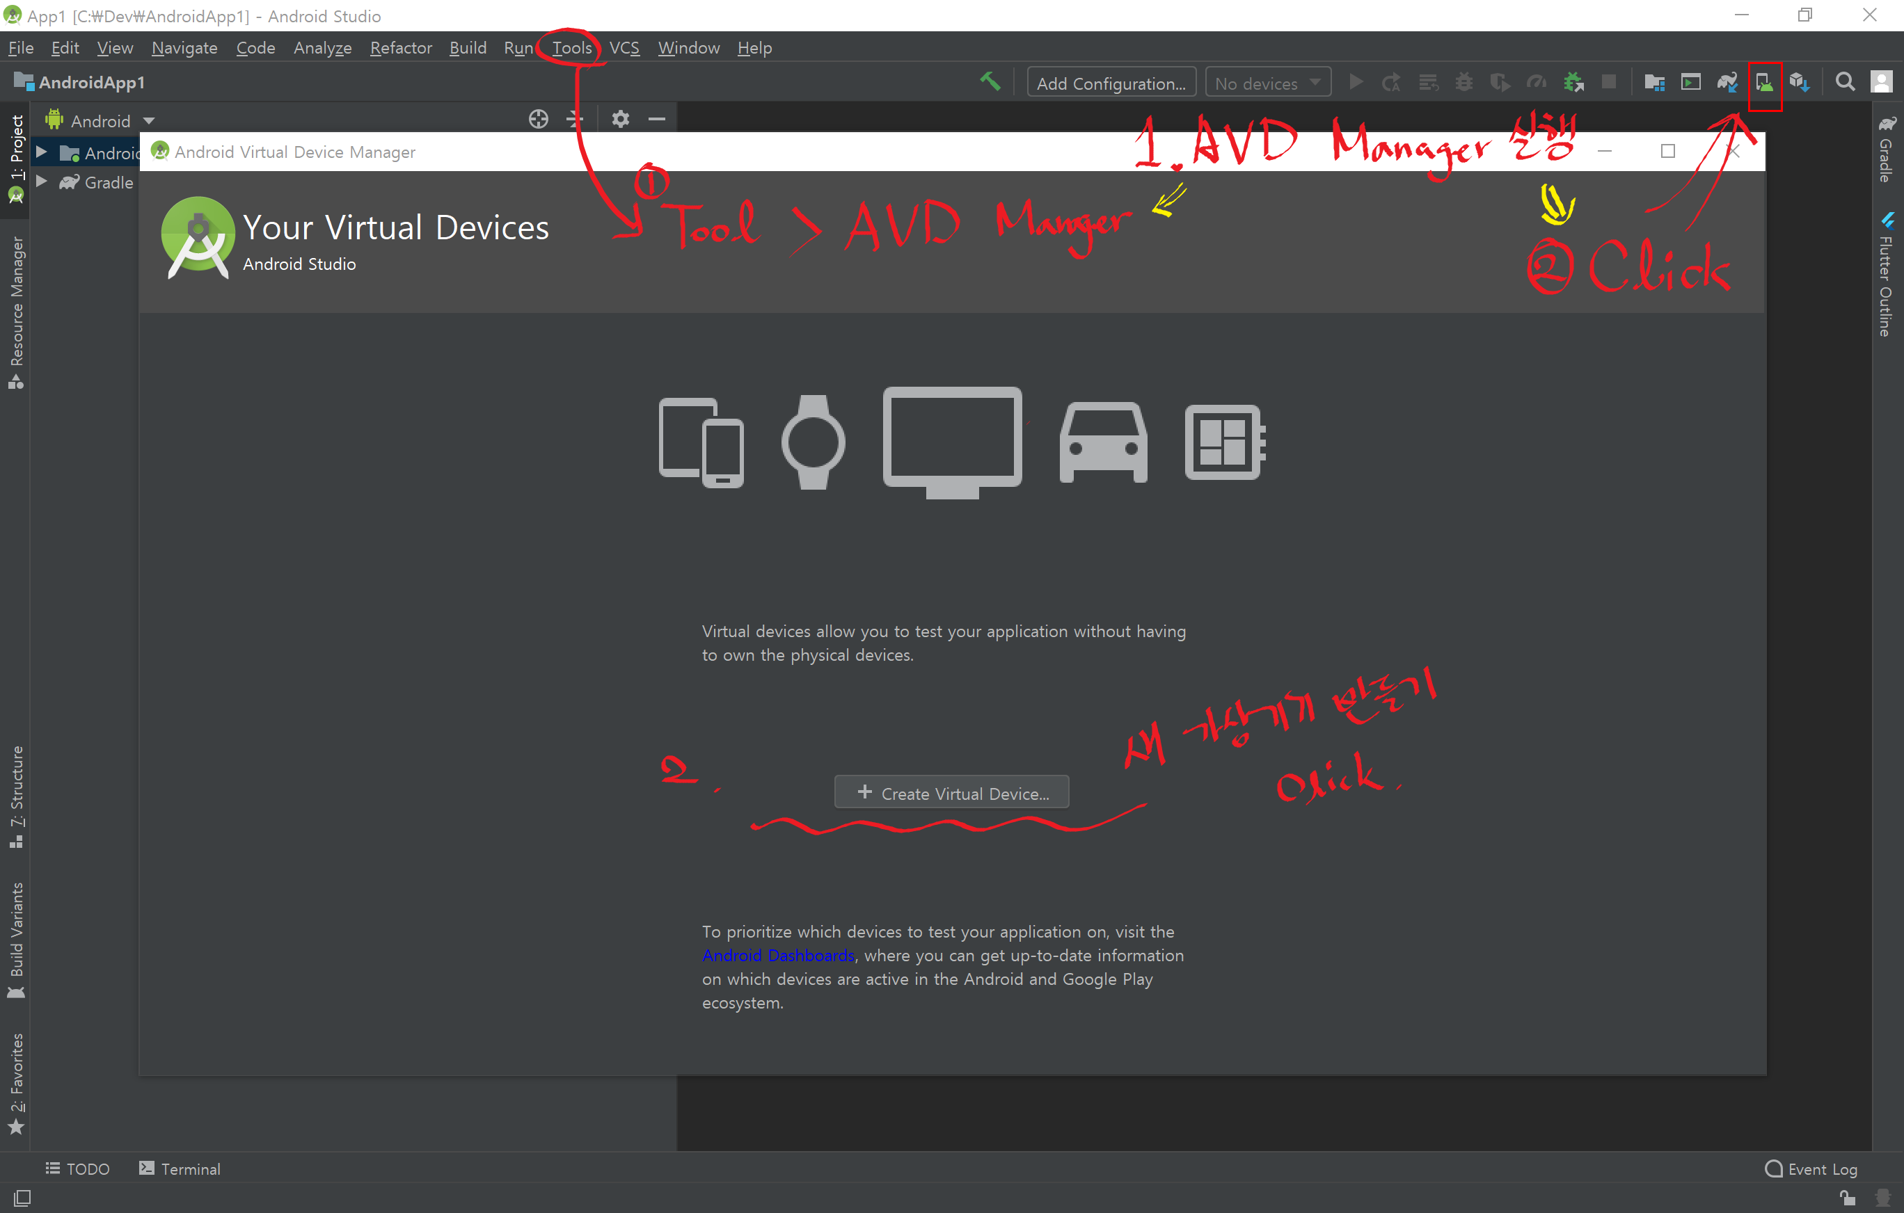Open the Android Dashboards link

point(778,956)
